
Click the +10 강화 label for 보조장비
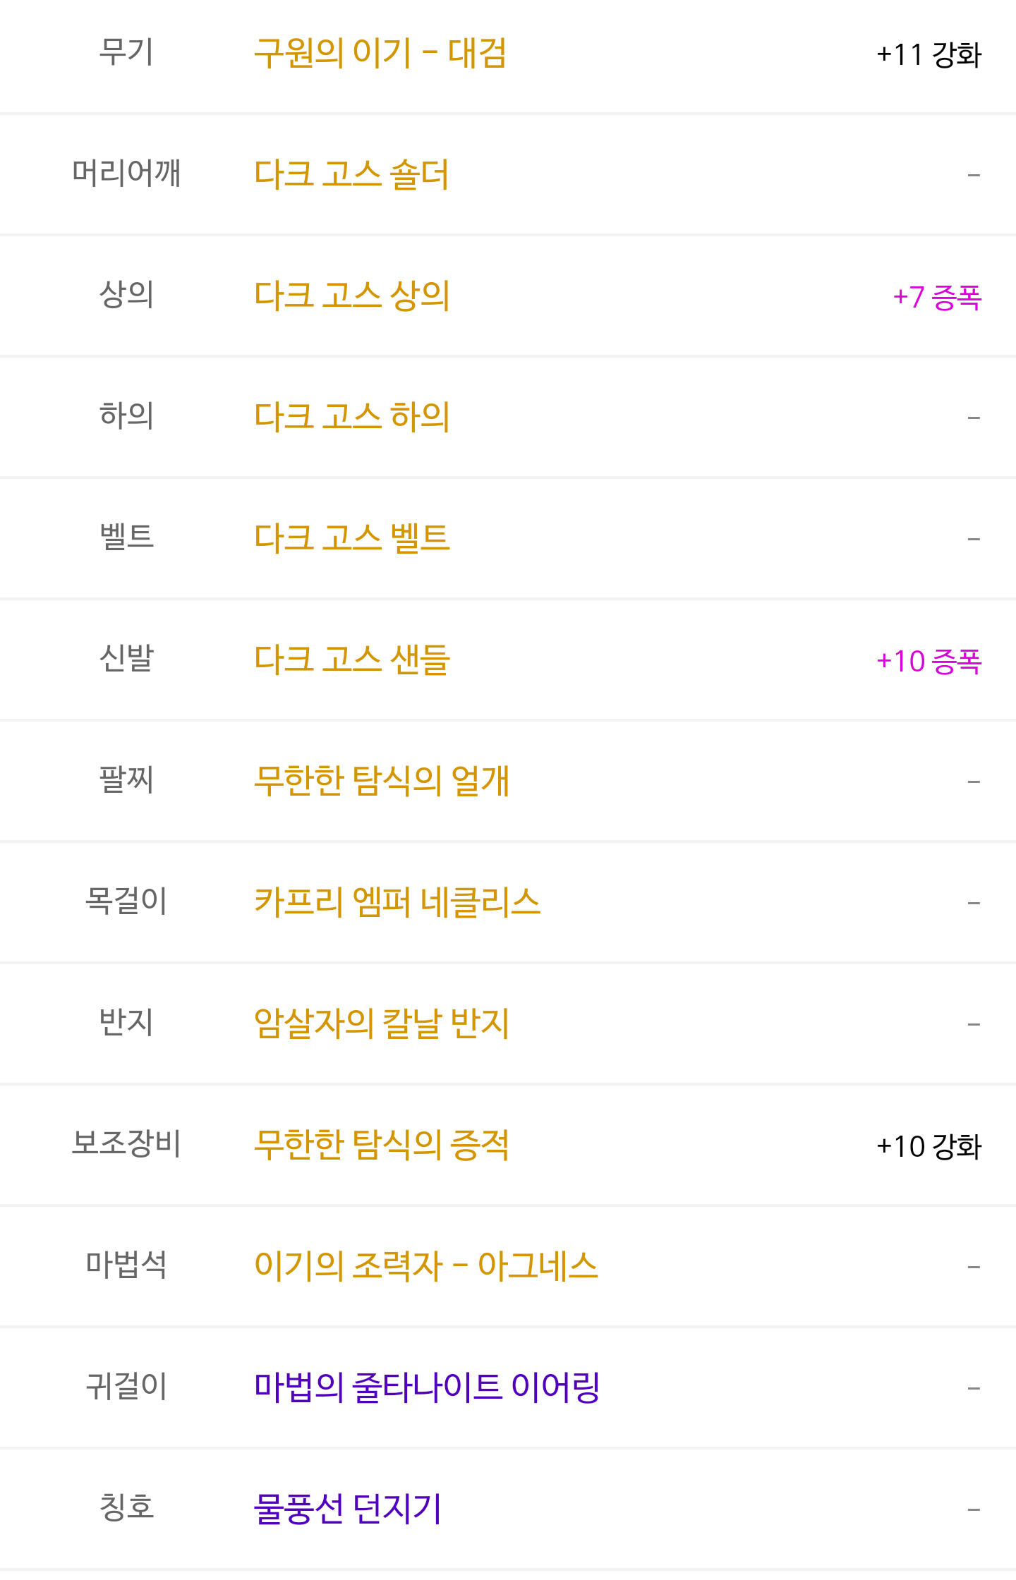(x=928, y=1146)
